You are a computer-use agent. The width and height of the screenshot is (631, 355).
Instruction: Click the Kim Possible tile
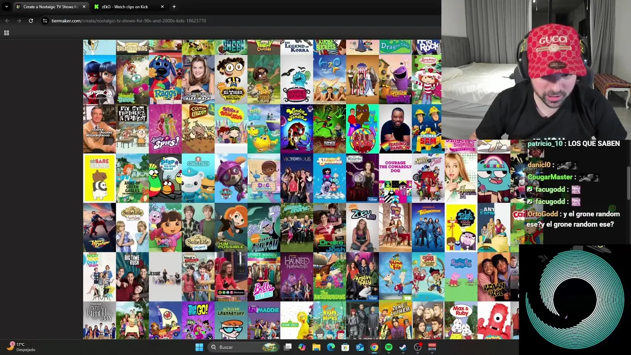(231, 227)
